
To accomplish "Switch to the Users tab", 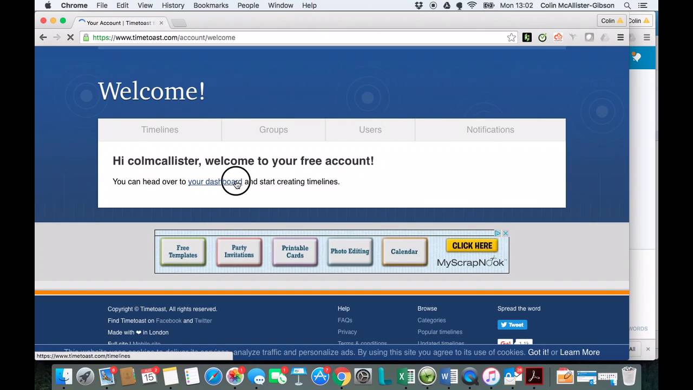I will tap(370, 130).
